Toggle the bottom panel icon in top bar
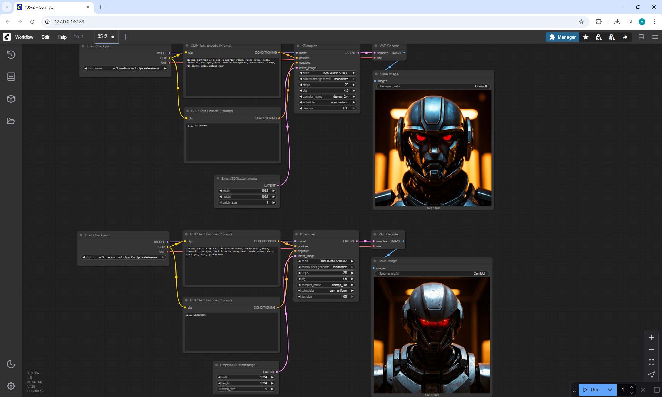This screenshot has width=662, height=397. pos(641,37)
